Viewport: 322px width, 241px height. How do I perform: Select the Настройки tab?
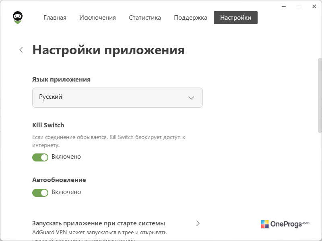click(x=235, y=18)
